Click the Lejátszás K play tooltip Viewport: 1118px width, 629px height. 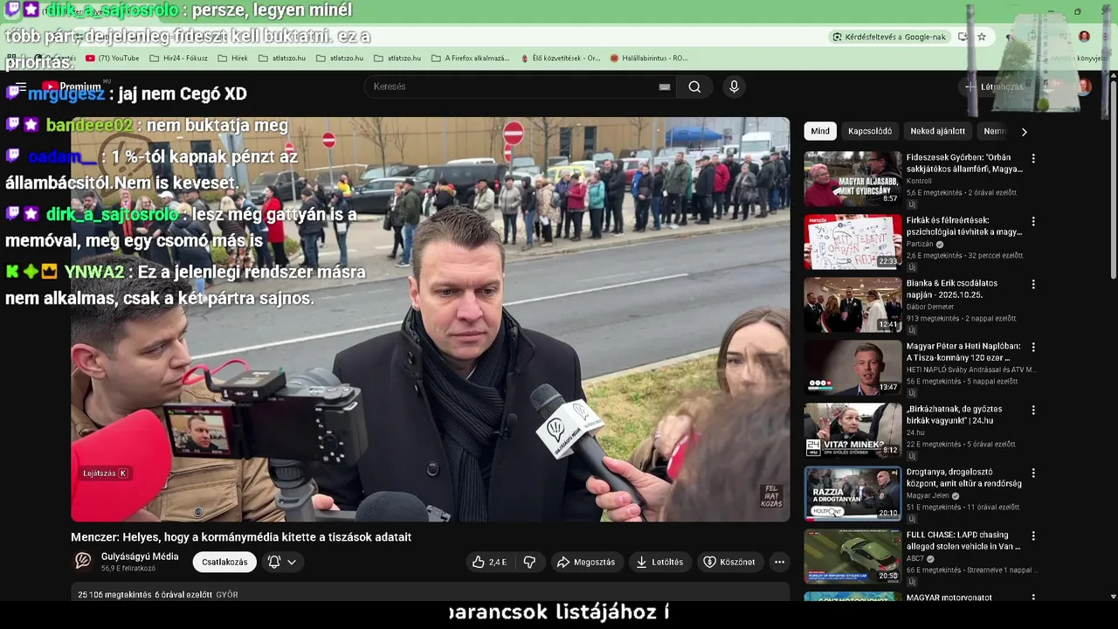pos(105,473)
